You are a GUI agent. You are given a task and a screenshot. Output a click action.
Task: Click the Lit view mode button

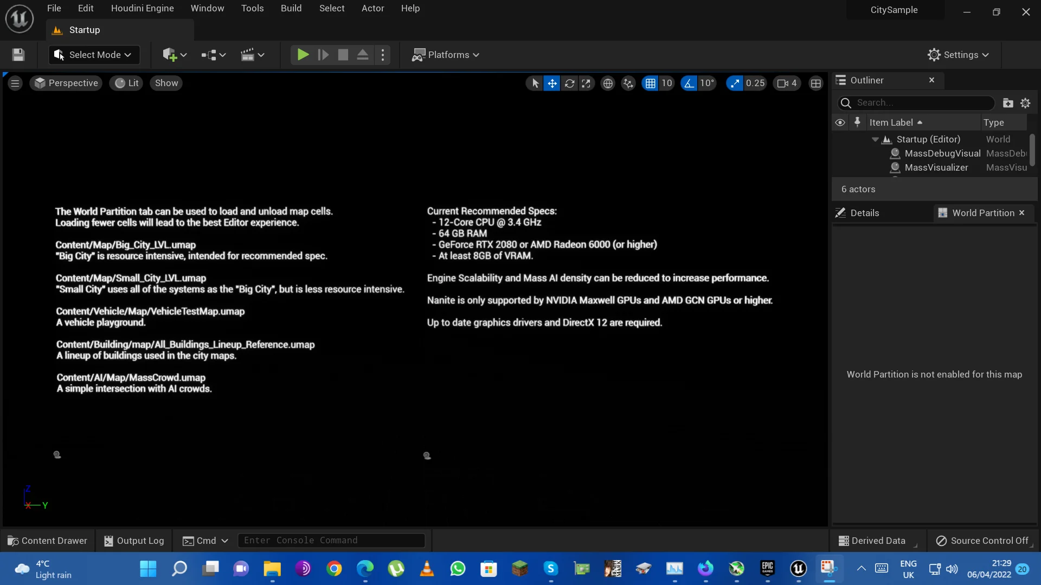tap(126, 83)
